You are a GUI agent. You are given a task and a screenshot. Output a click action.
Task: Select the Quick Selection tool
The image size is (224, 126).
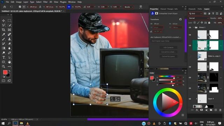pos(9,25)
